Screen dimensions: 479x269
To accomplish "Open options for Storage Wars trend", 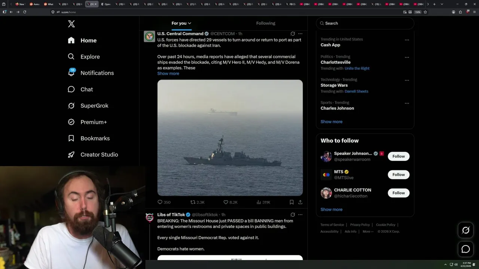I will coord(407,80).
